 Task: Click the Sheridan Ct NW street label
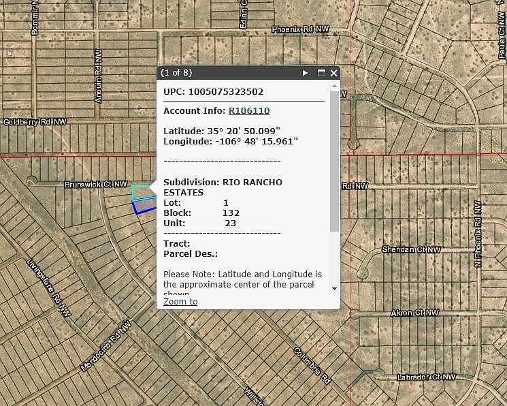[x=412, y=249]
